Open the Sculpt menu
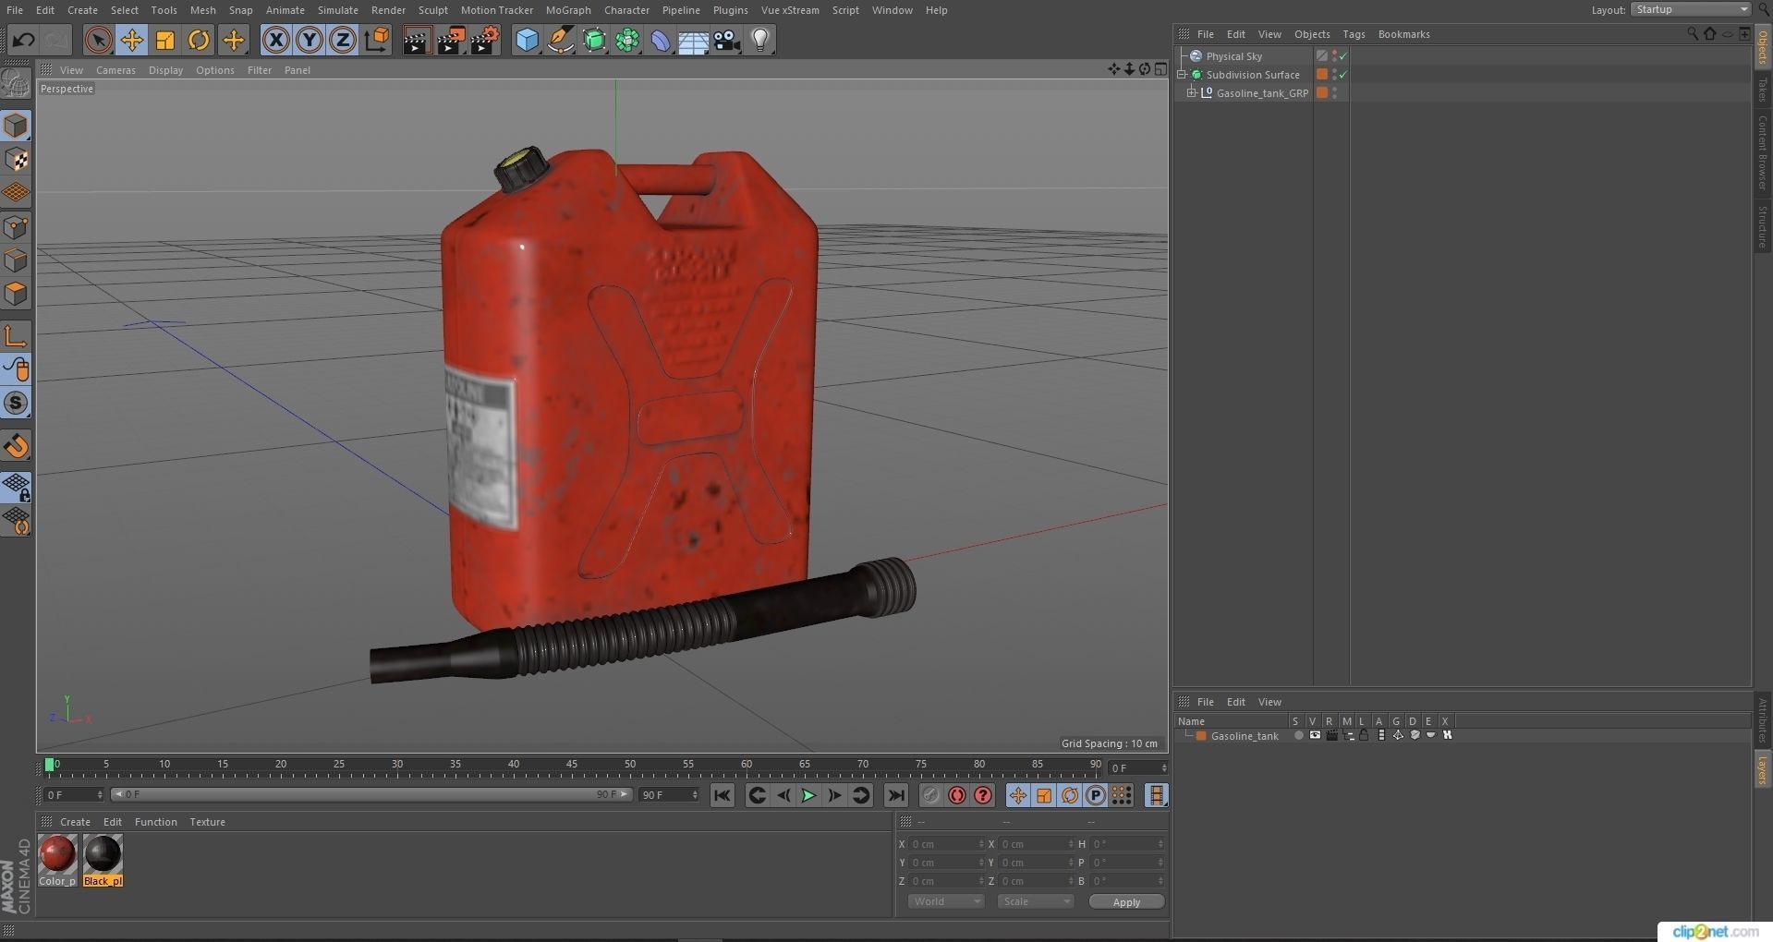This screenshot has height=942, width=1773. [432, 10]
